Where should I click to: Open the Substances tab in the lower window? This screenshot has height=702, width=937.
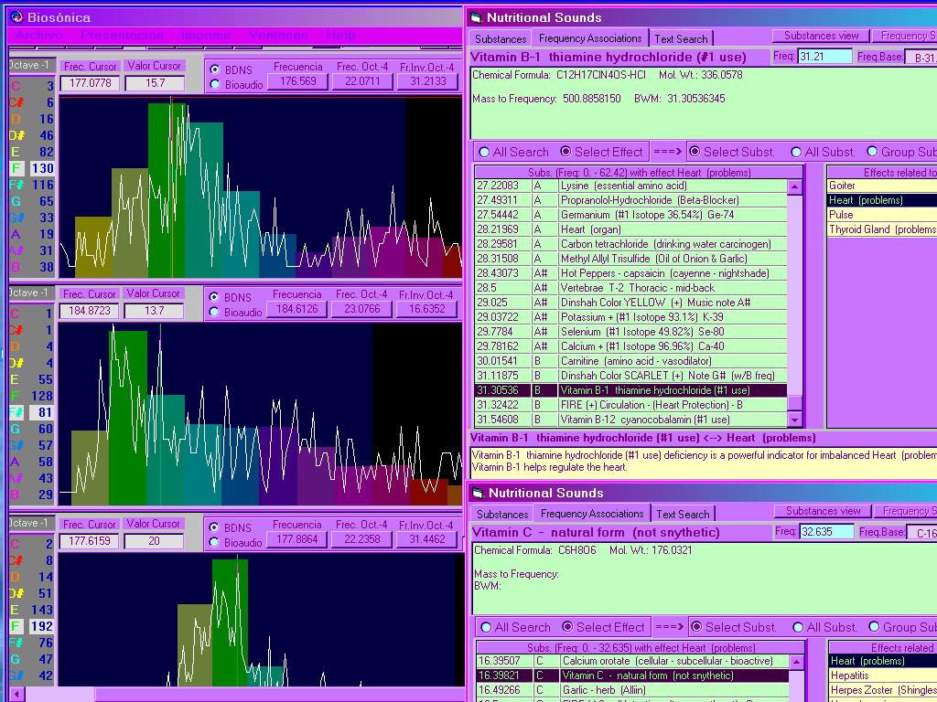coord(502,514)
